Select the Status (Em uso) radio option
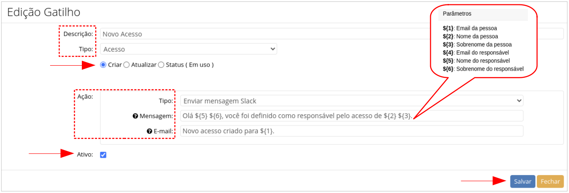 pyautogui.click(x=161, y=65)
